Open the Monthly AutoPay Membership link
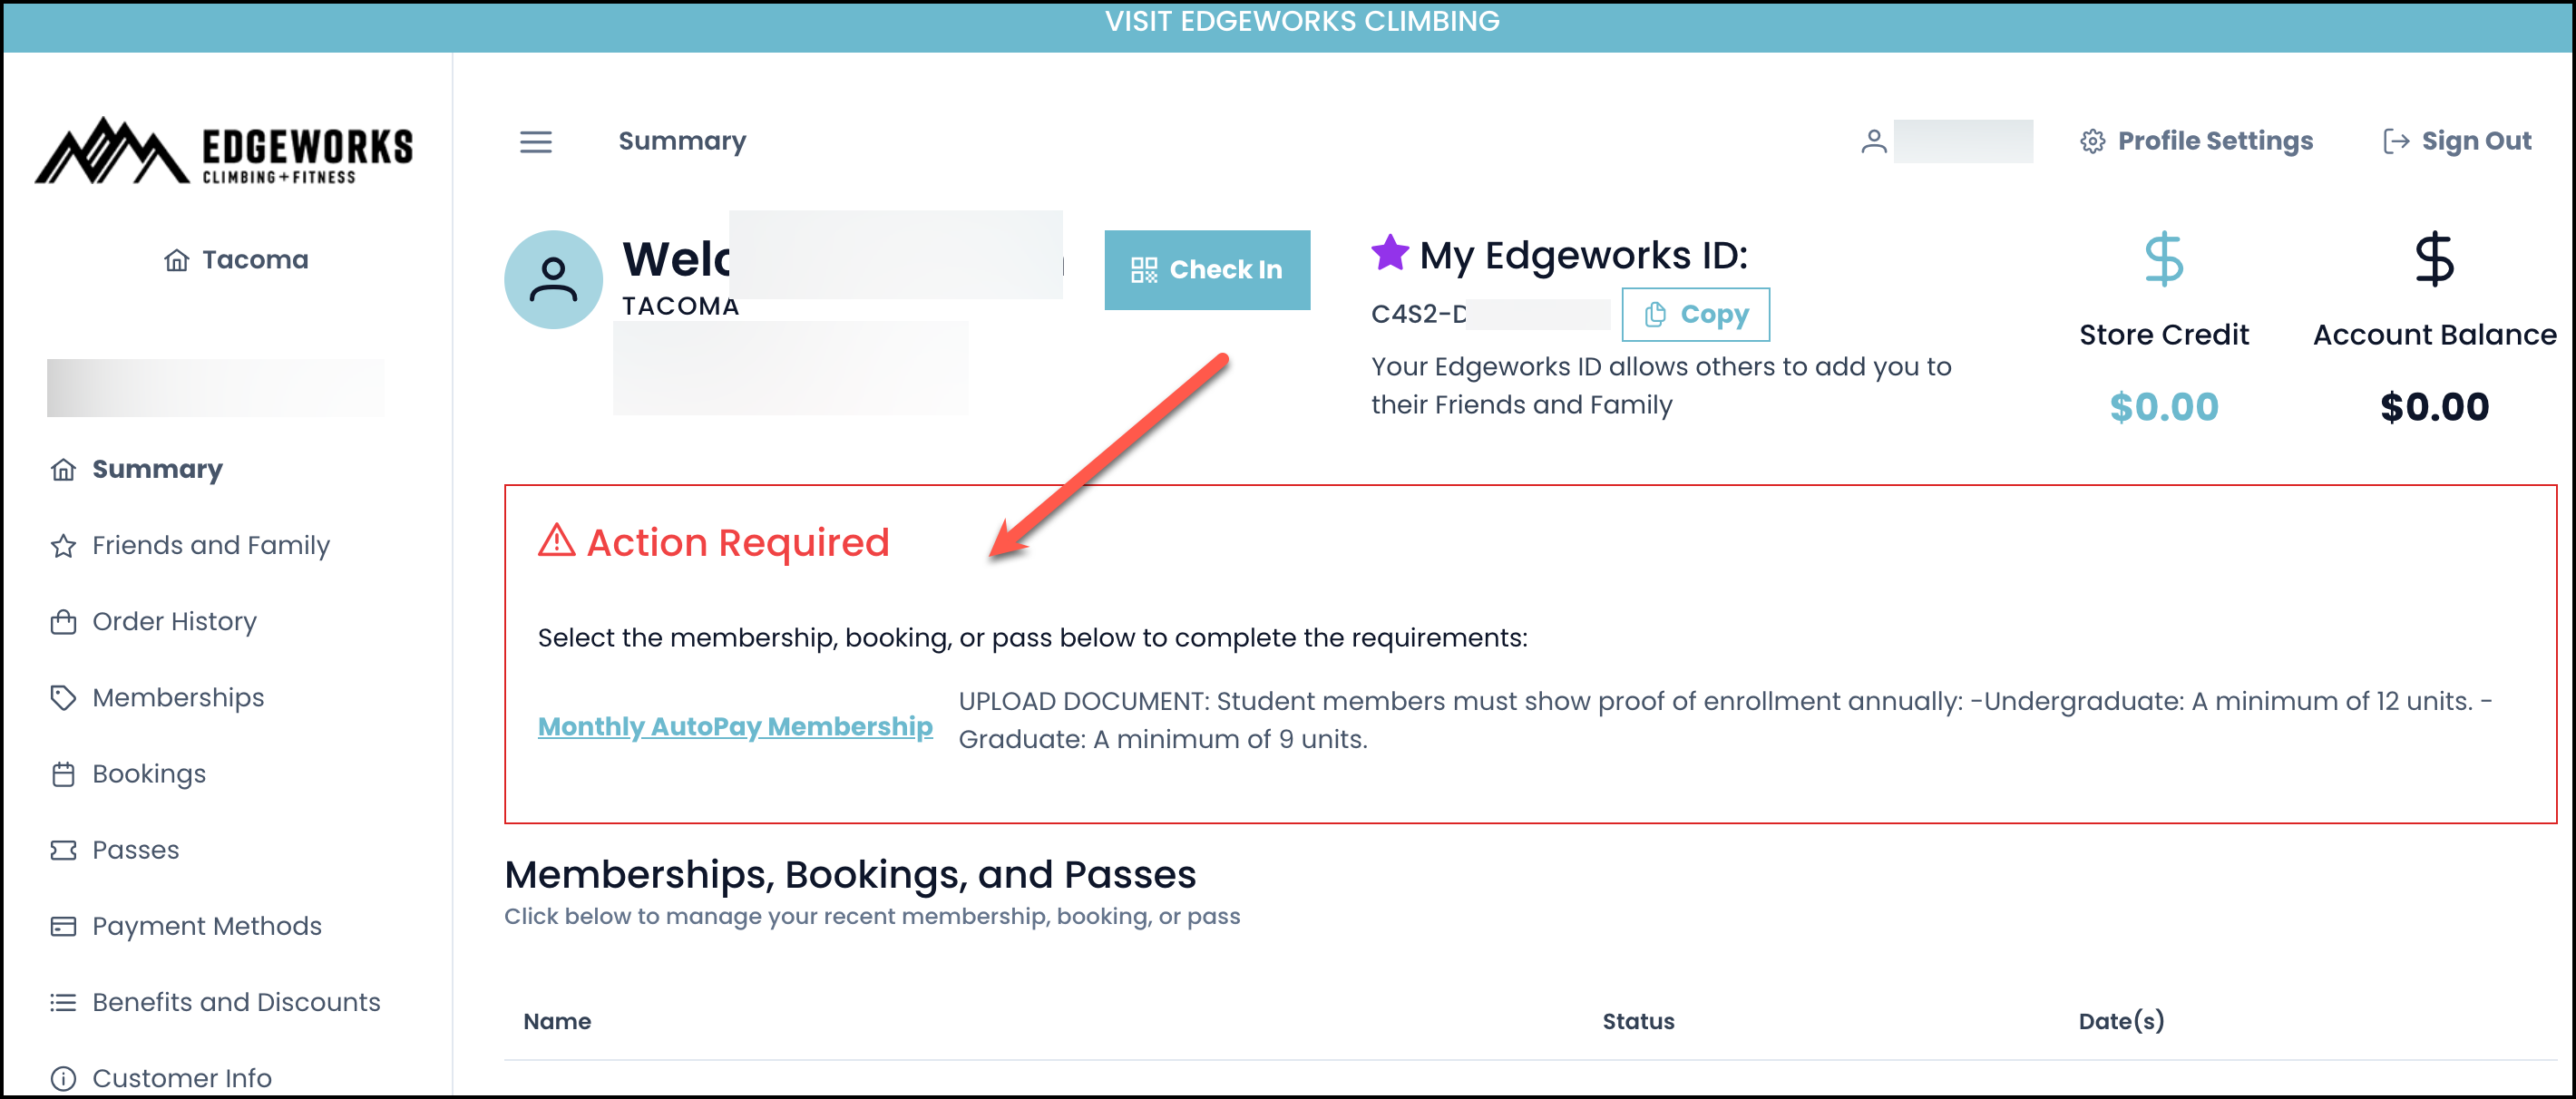This screenshot has height=1099, width=2576. (735, 727)
